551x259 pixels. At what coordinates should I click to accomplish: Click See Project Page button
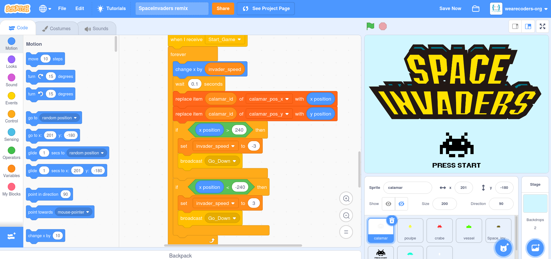[x=266, y=9]
